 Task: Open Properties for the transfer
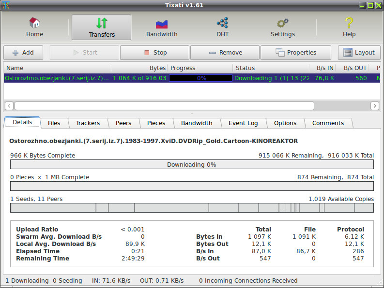(x=296, y=53)
